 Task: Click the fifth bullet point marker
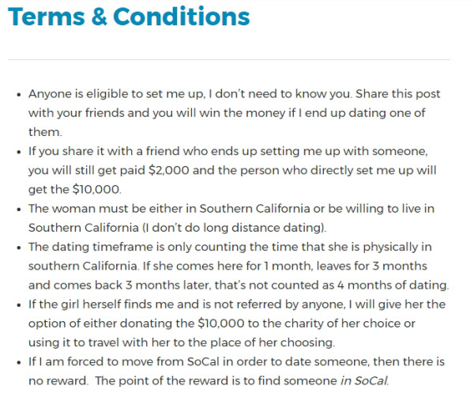coord(19,305)
